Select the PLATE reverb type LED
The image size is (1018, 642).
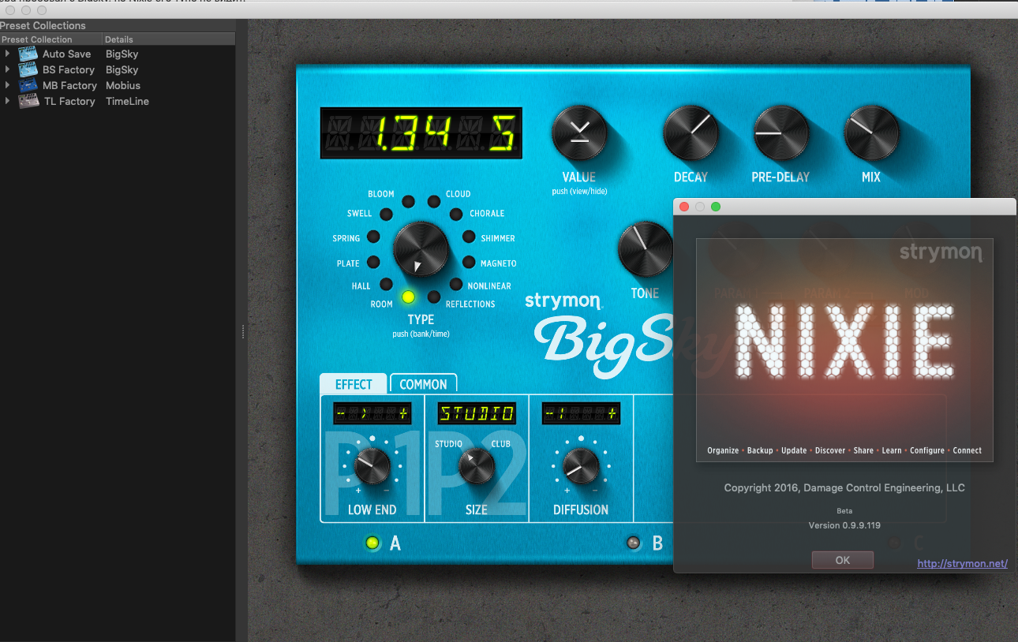[373, 262]
